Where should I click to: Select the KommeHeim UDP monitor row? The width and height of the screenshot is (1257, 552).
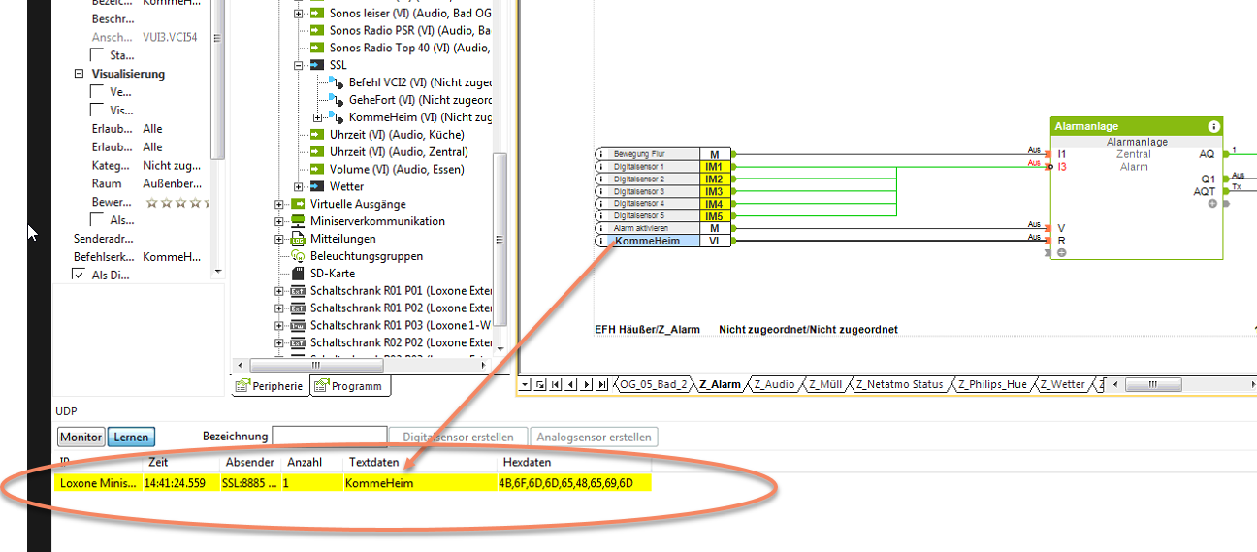pos(354,483)
